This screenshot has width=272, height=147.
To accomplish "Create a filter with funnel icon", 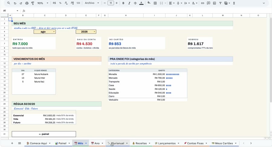I will point(220,3).
